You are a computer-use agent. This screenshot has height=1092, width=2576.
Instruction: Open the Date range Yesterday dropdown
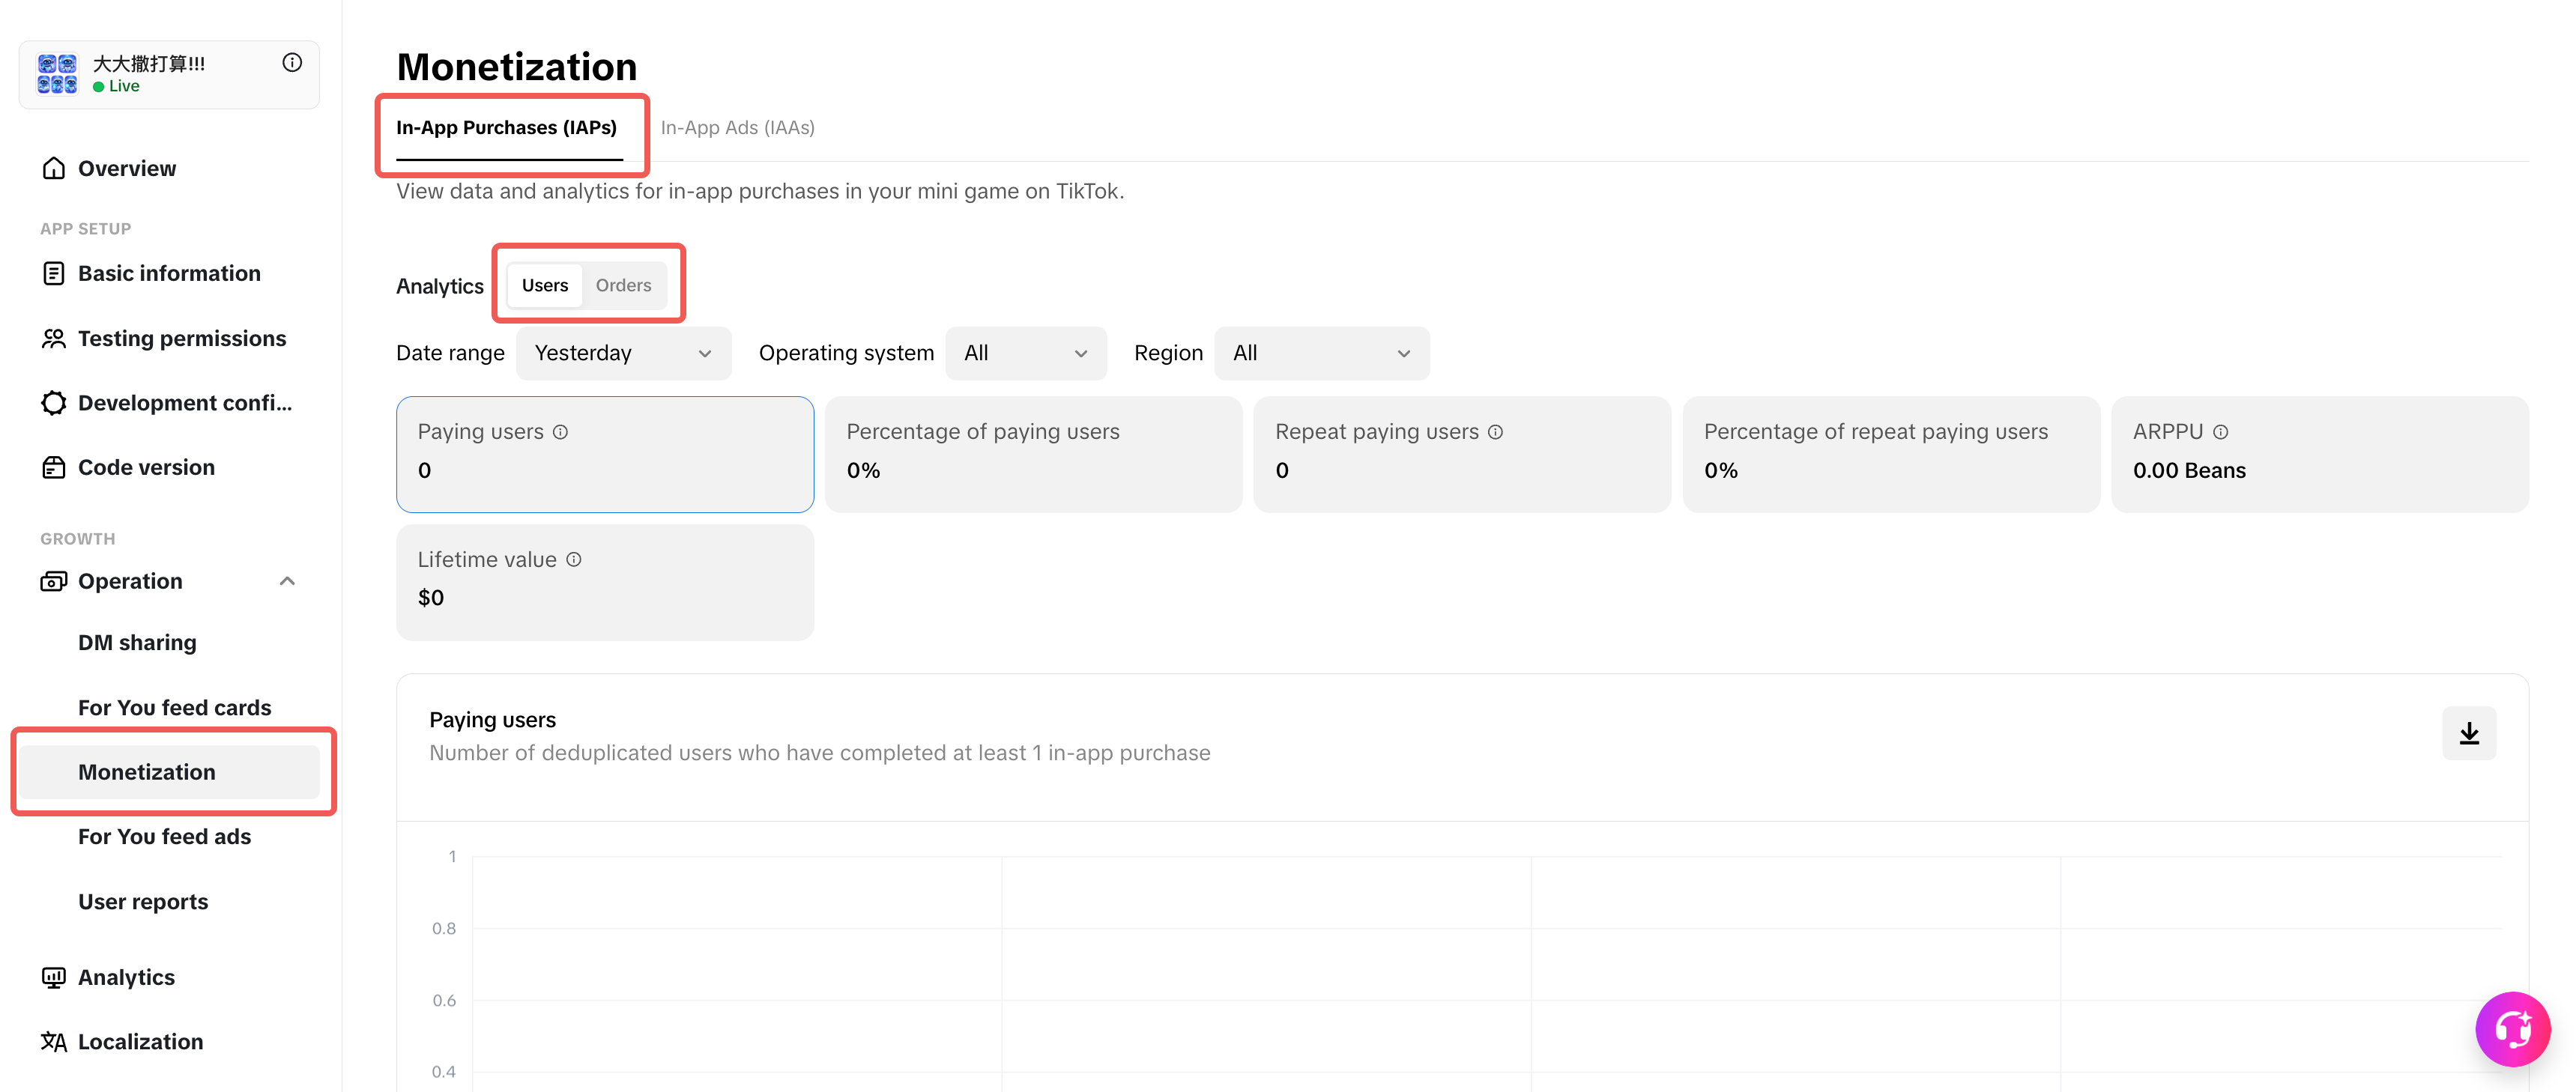[x=623, y=353]
